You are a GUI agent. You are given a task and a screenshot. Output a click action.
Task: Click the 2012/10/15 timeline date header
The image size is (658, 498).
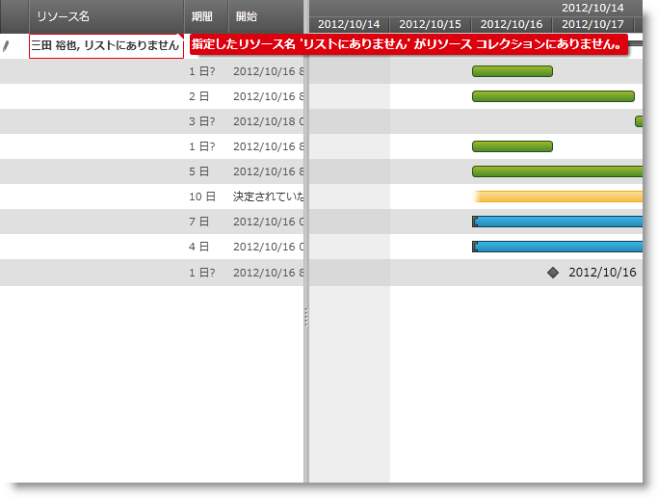pos(430,24)
